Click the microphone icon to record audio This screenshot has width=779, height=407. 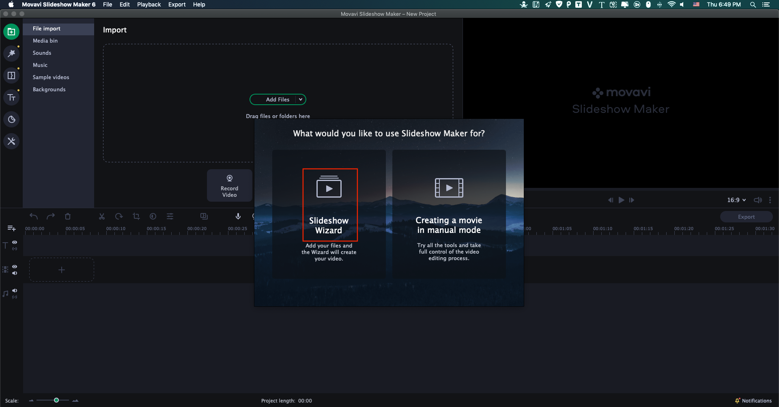tap(238, 216)
